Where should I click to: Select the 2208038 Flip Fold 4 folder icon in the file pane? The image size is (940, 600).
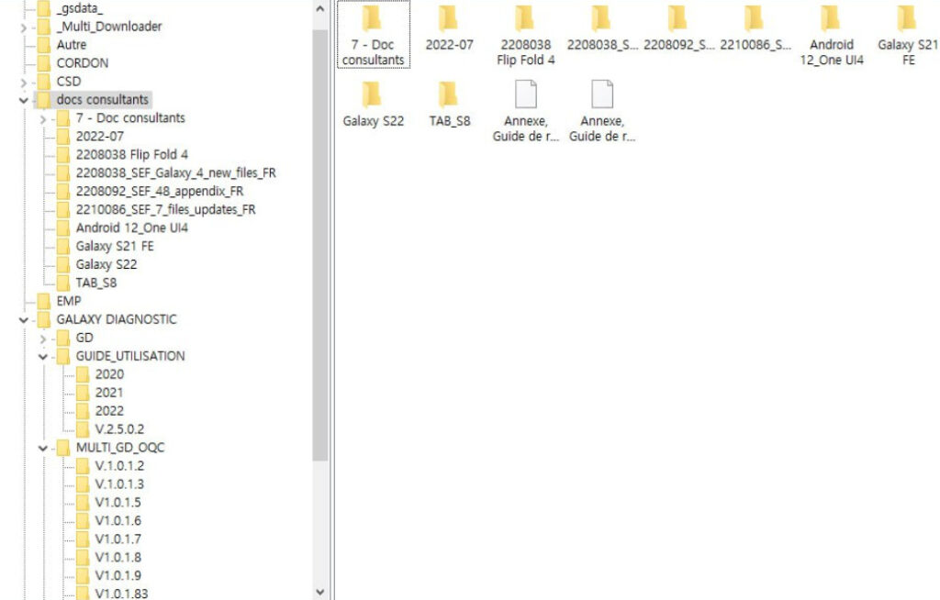524,19
